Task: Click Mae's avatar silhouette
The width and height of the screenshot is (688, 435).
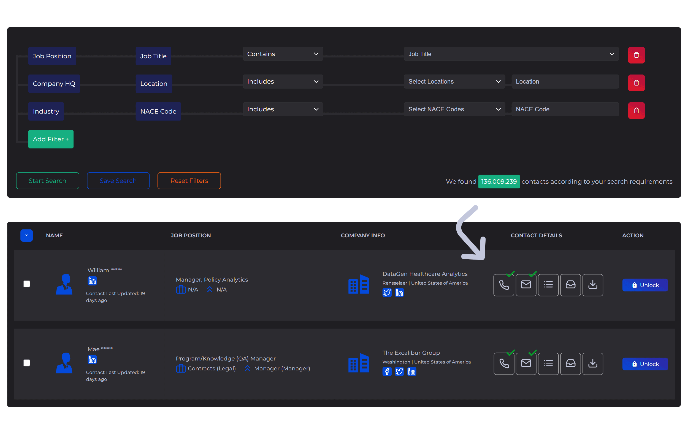Action: coord(64,363)
